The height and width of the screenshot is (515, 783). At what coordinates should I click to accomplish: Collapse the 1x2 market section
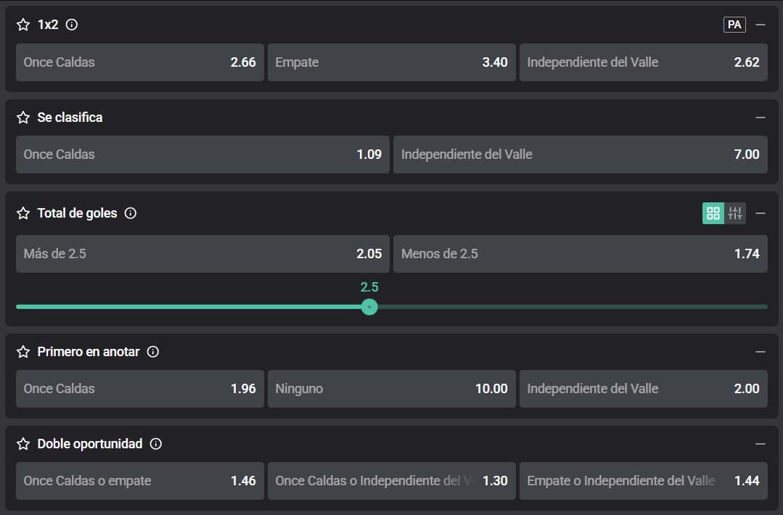click(761, 25)
